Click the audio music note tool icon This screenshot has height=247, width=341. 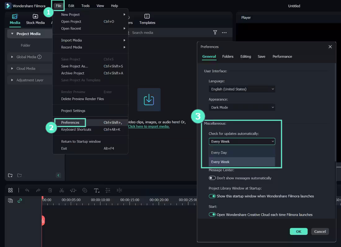(x=73, y=190)
